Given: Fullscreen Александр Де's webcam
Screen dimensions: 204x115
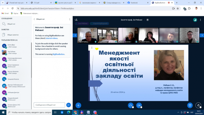Looking at the screenshot, I should point(176,30).
